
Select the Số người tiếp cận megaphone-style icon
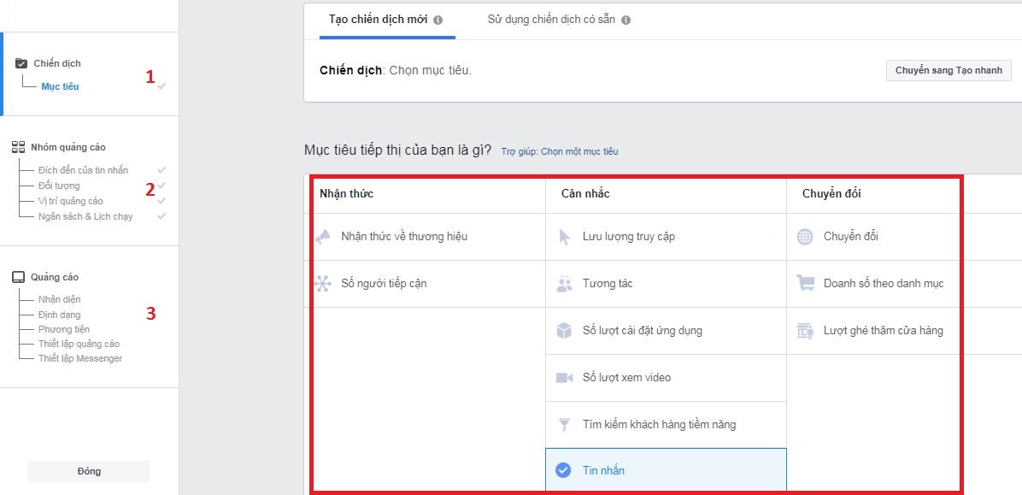[x=323, y=283]
